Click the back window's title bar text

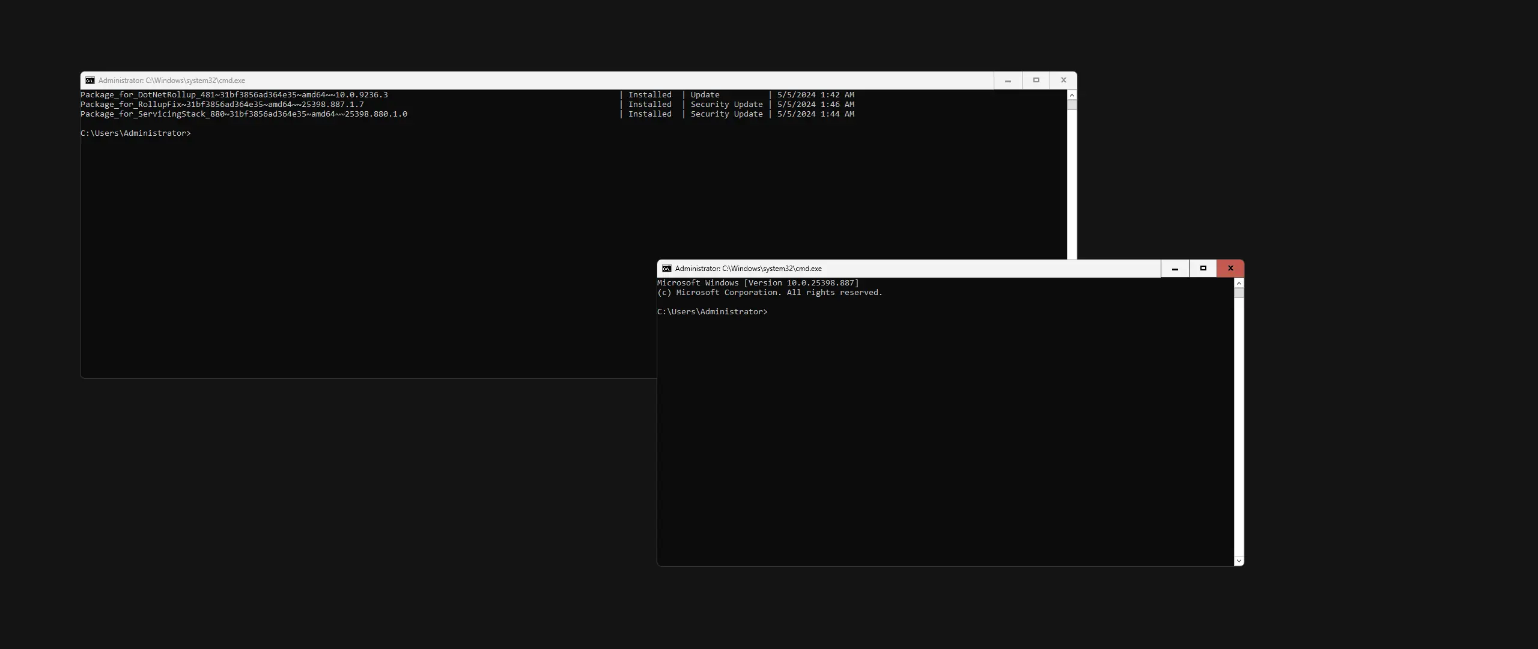(x=171, y=80)
